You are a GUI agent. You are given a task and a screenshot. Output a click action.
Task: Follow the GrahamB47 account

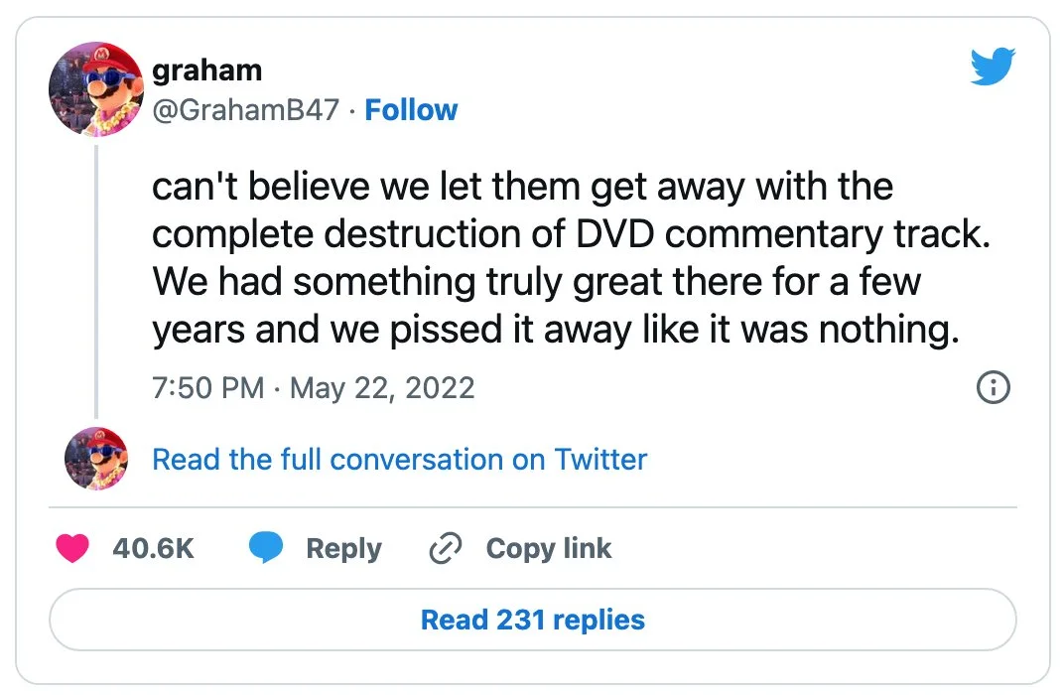411,110
